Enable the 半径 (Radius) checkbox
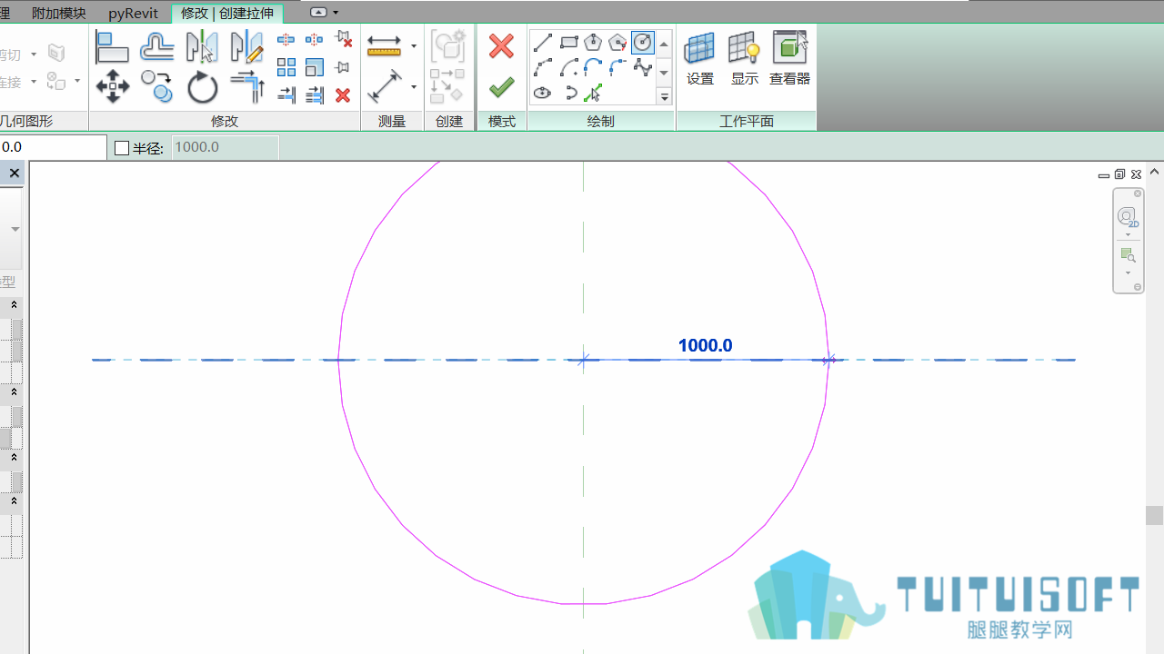Viewport: 1164px width, 654px height. pyautogui.click(x=123, y=148)
